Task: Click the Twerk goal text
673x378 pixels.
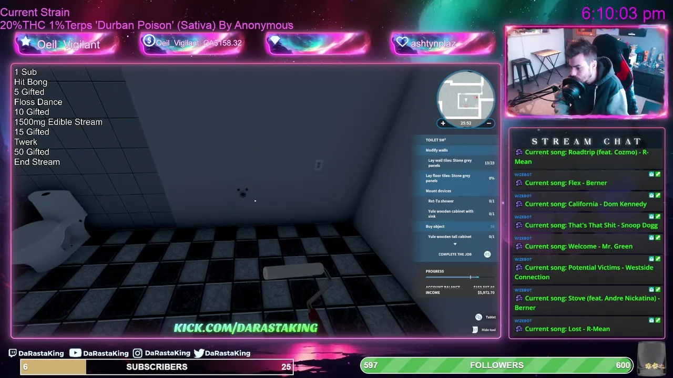Action: click(26, 142)
